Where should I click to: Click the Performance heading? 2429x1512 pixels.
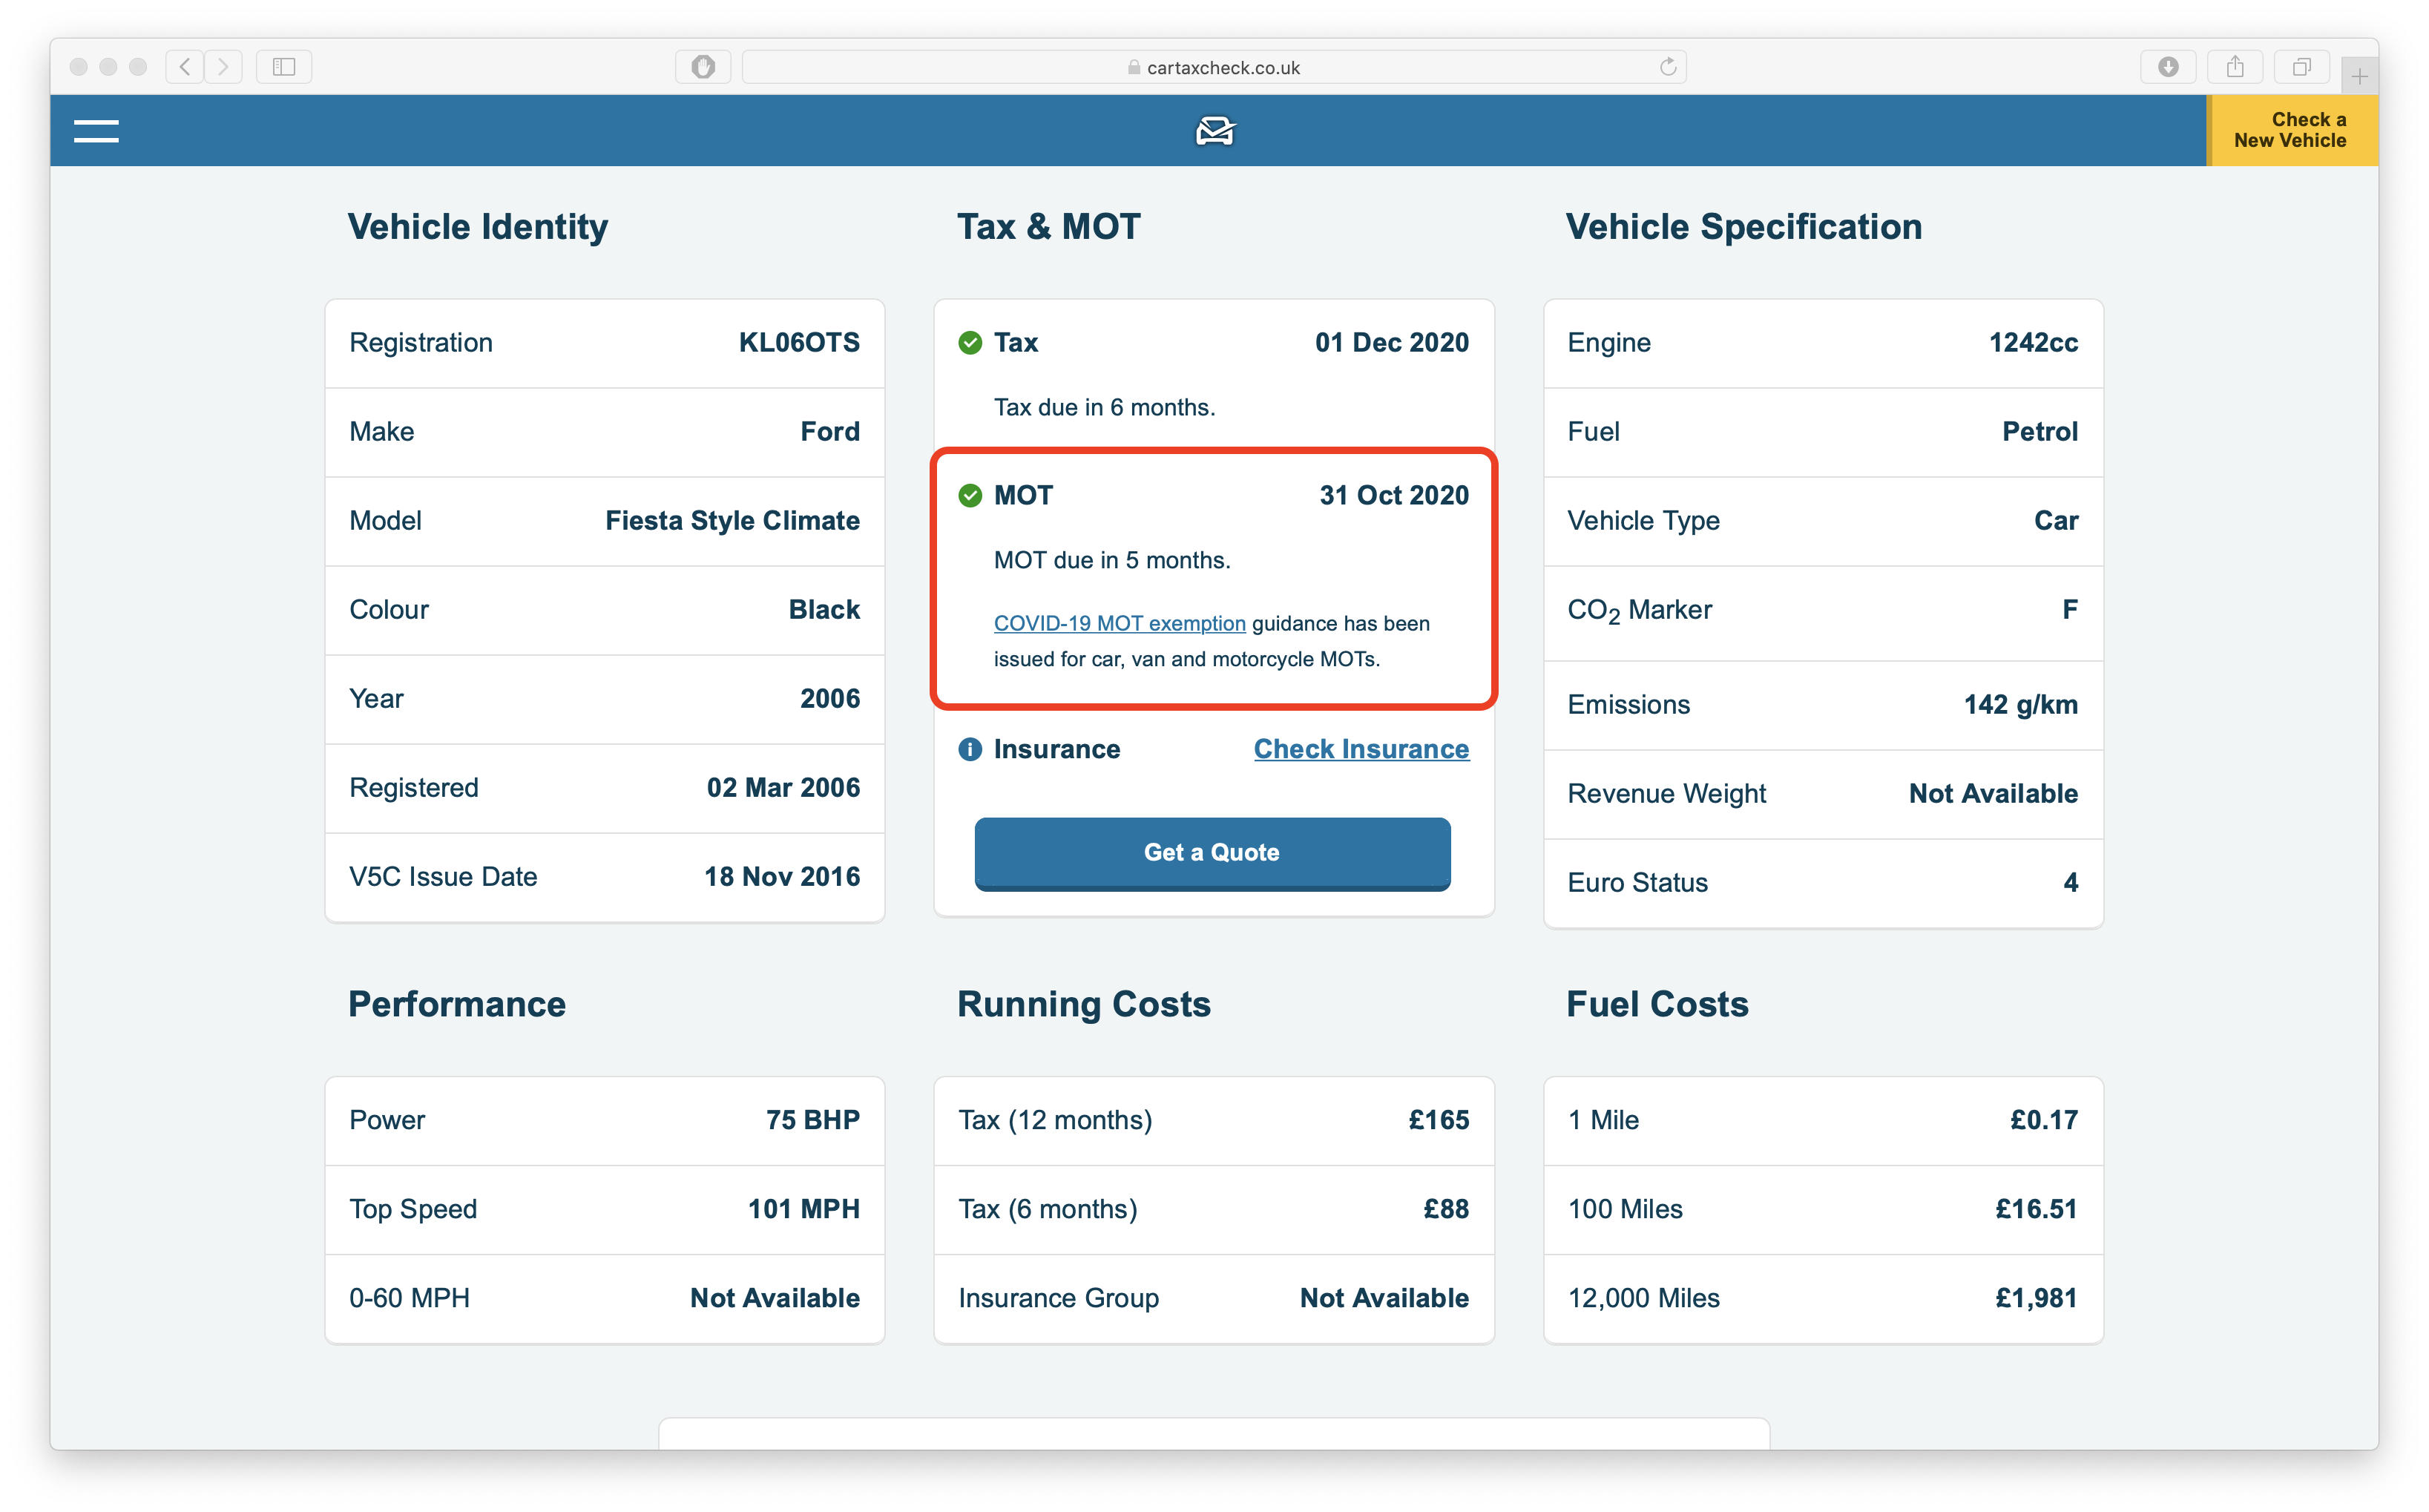pos(457,1005)
